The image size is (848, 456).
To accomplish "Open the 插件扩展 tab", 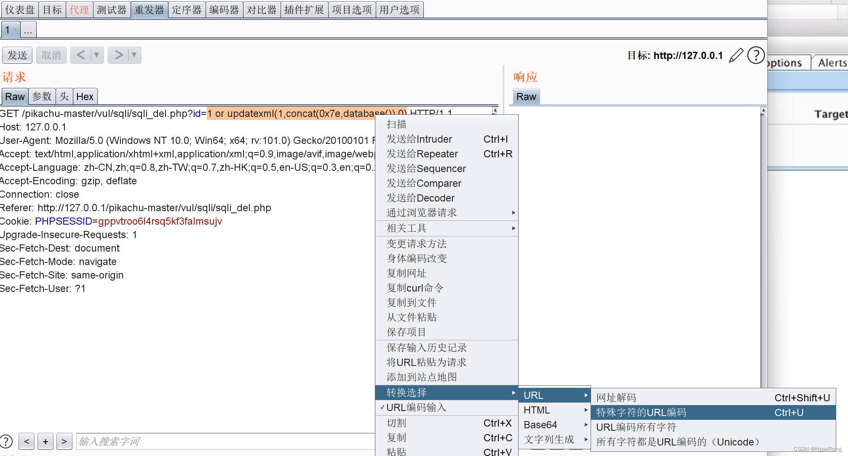I will 304,10.
